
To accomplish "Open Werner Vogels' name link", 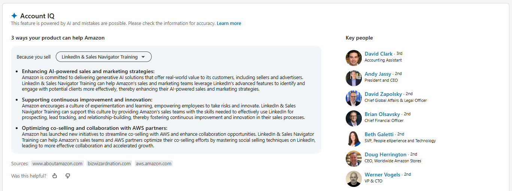I will 382,175.
